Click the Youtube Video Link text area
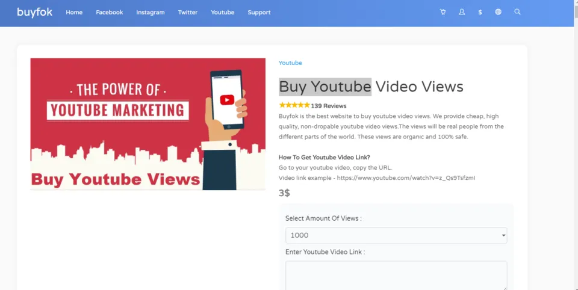578x290 pixels. point(396,276)
